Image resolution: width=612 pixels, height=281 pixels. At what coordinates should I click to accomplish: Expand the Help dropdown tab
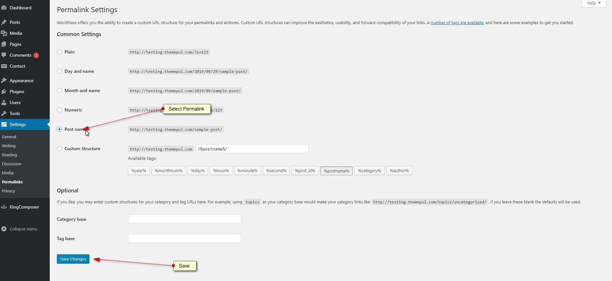594,3
